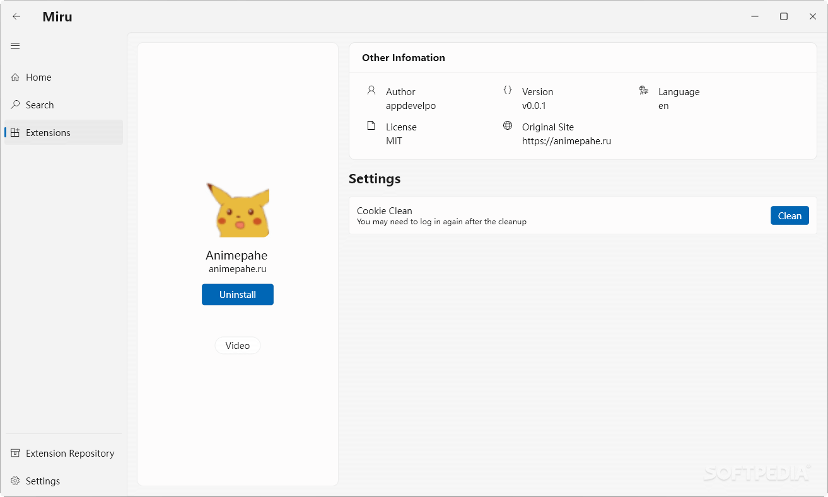Viewport: 828px width, 497px height.
Task: Click the Search magnifier icon
Action: [x=15, y=105]
